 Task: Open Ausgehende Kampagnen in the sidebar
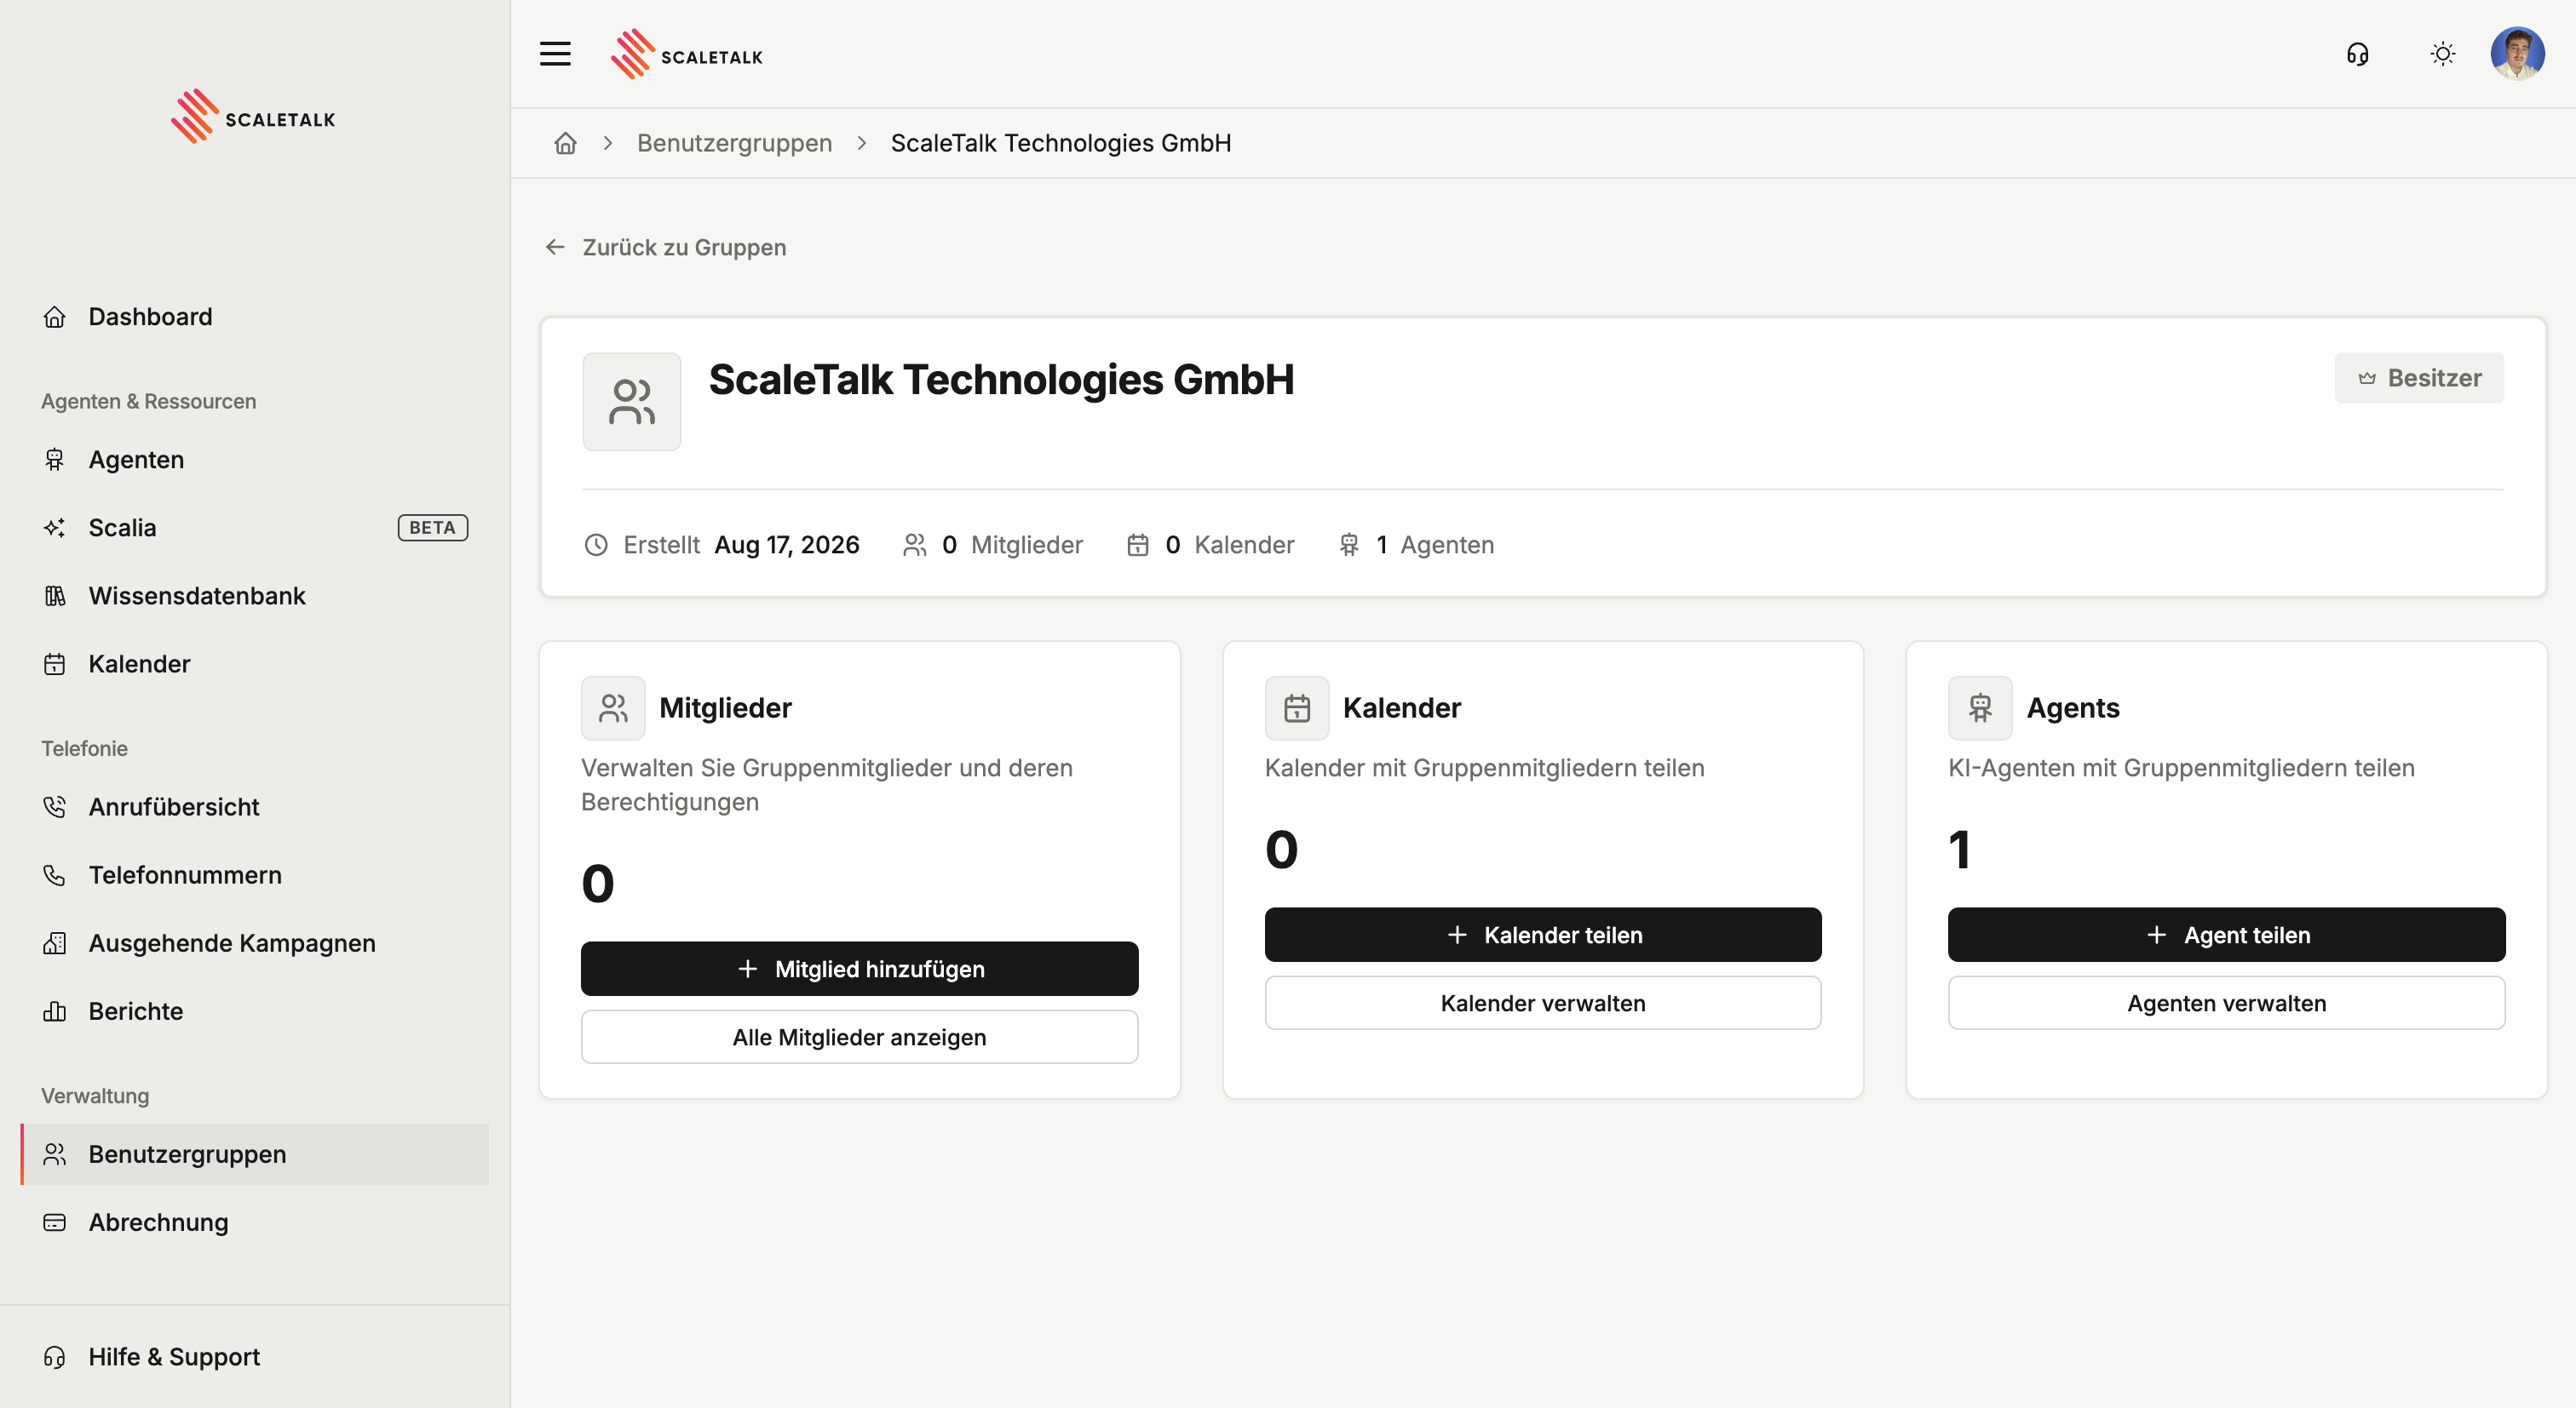point(254,943)
